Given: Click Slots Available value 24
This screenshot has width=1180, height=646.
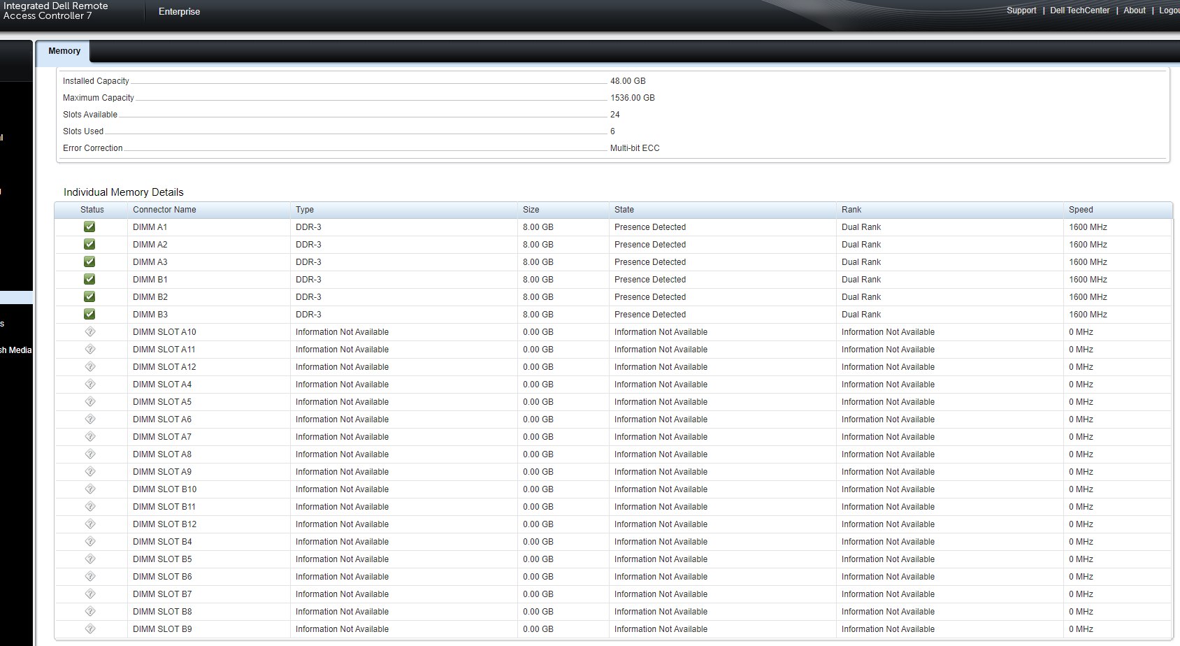Looking at the screenshot, I should pos(615,115).
